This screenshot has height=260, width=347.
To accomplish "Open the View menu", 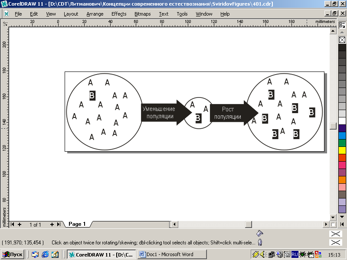I will click(x=51, y=14).
